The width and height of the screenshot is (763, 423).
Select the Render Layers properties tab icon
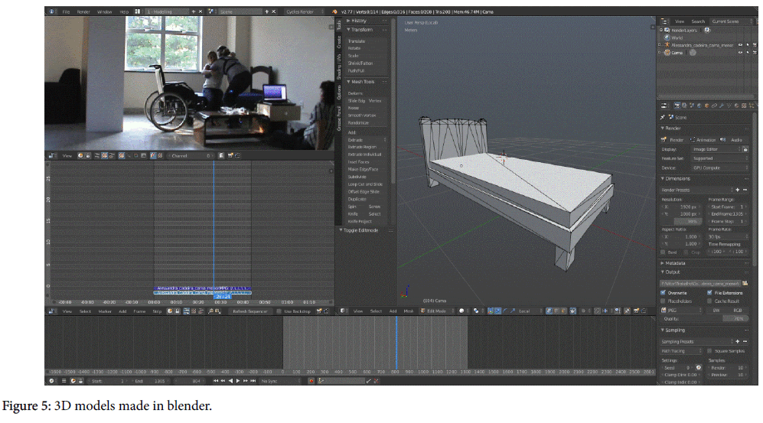(x=685, y=106)
